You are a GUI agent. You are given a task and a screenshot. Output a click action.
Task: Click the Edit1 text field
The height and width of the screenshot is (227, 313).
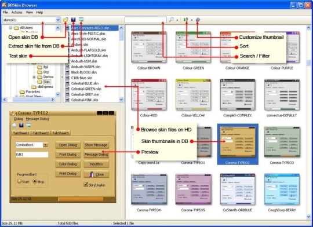click(32, 155)
